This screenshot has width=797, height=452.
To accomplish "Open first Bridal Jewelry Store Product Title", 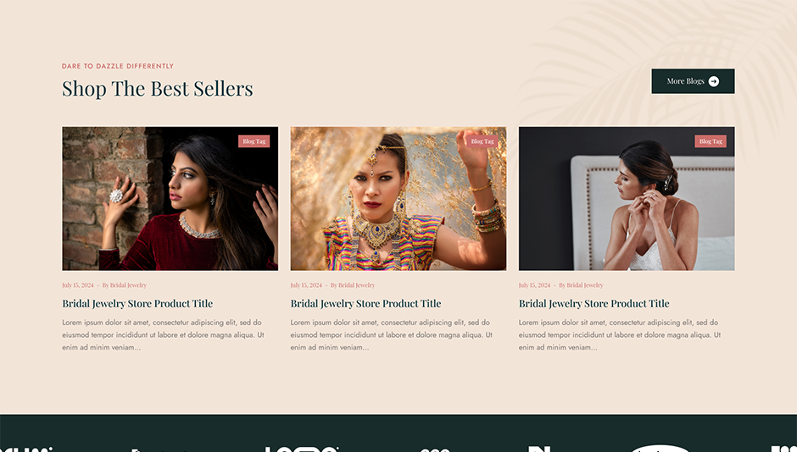I will point(137,303).
